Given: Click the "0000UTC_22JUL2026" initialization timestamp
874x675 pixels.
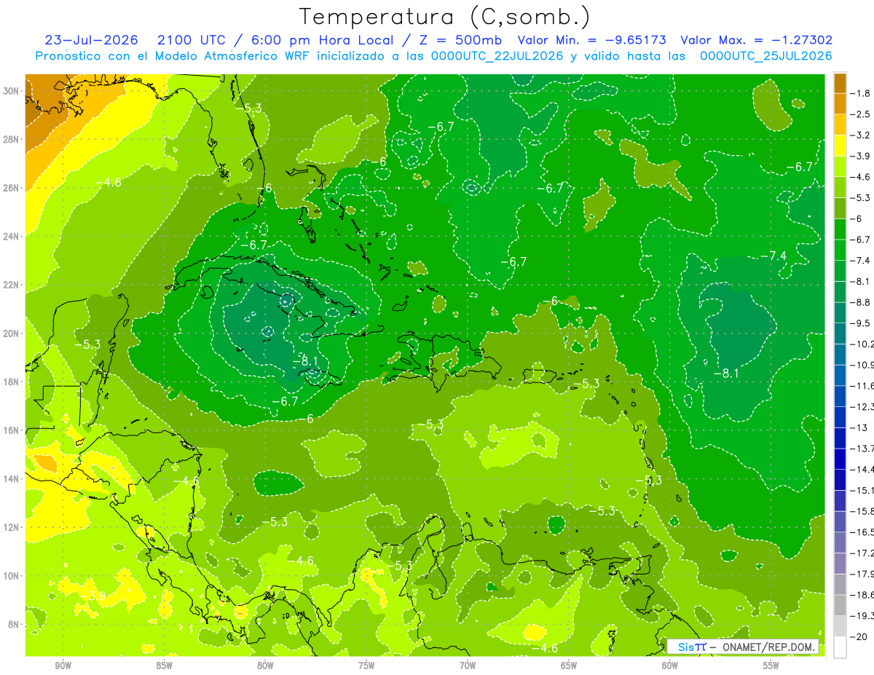Looking at the screenshot, I should 499,55.
